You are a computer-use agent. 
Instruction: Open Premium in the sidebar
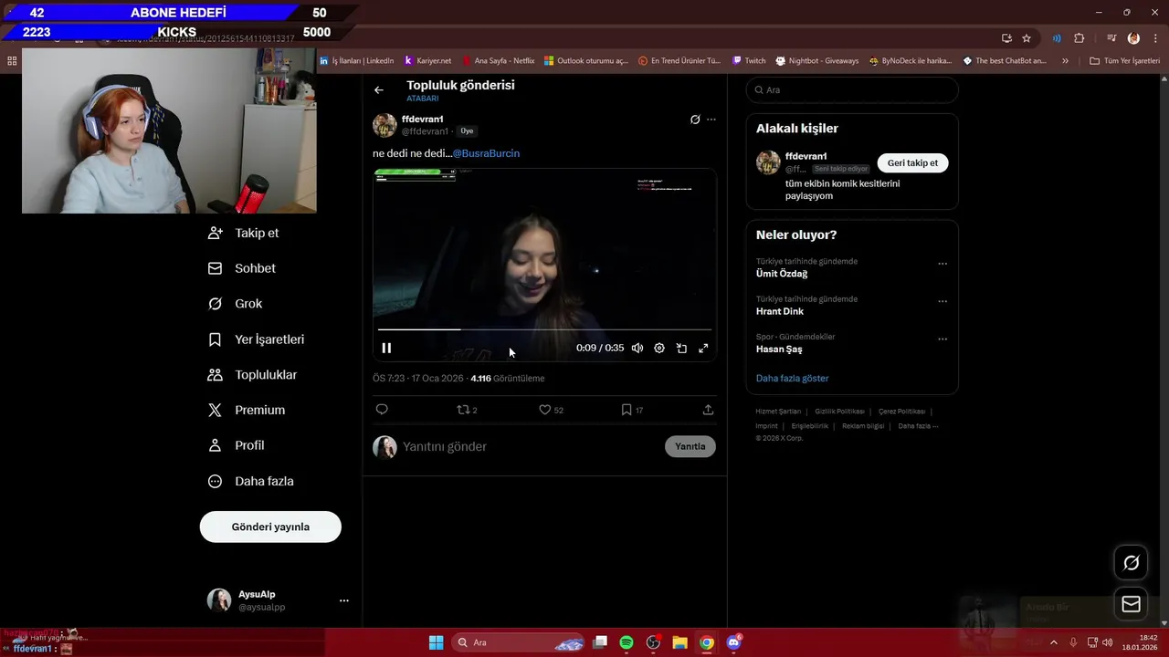[247, 411]
